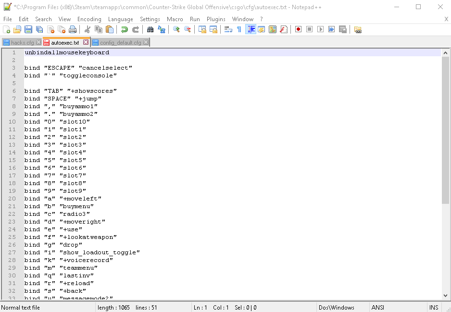Screen dimensions: 451x312
Task: Toggle synchronize vertical scrolling
Action: (x=202, y=29)
